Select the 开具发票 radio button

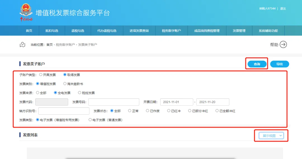coord(41,75)
